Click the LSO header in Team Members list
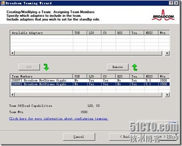The image size is (182, 146). (x=94, y=76)
